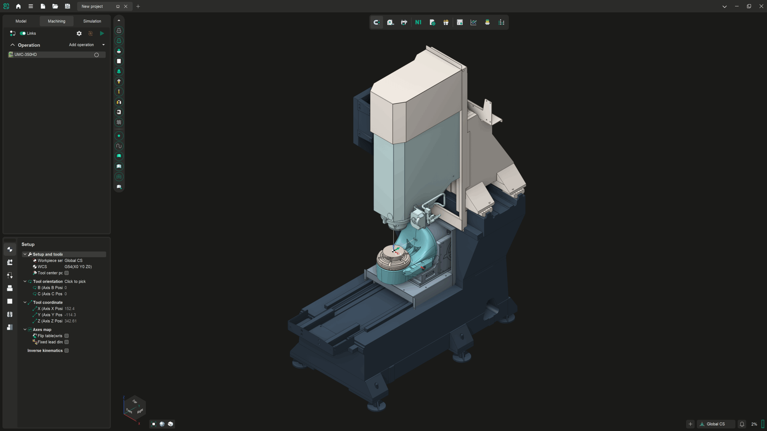767x431 pixels.
Task: Click the notifications bell icon
Action: click(742, 424)
